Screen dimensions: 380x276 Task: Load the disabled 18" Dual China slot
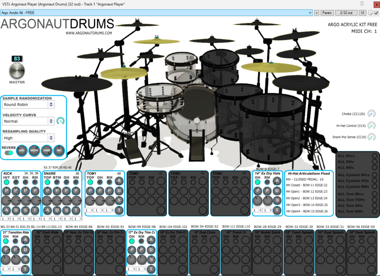pyautogui.click(x=205, y=252)
